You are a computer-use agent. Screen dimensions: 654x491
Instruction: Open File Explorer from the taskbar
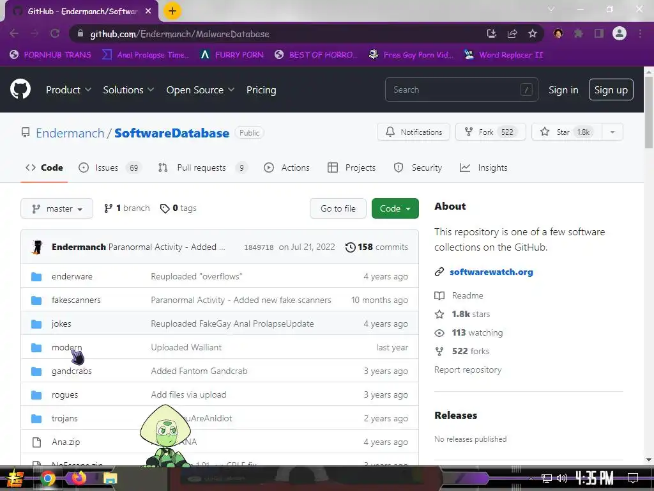[x=110, y=478]
